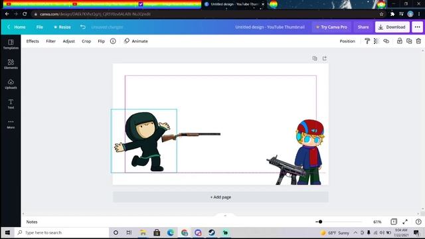Open the Adjust option
Screen dimensions: 425x239
click(68, 41)
